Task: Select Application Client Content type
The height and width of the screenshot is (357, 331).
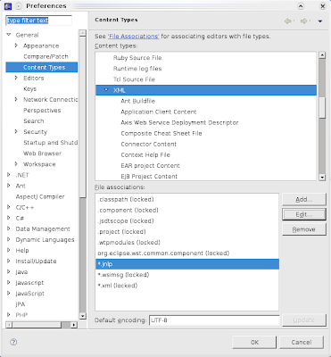Action: click(x=159, y=112)
